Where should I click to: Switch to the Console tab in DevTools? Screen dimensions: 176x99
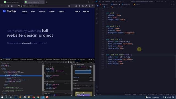point(15,59)
